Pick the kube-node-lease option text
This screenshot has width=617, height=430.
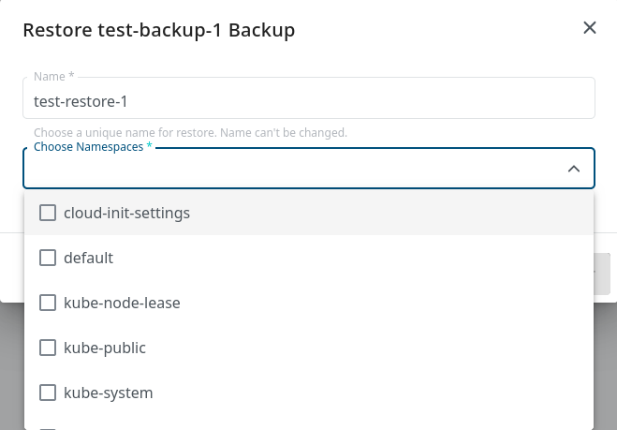tap(122, 303)
